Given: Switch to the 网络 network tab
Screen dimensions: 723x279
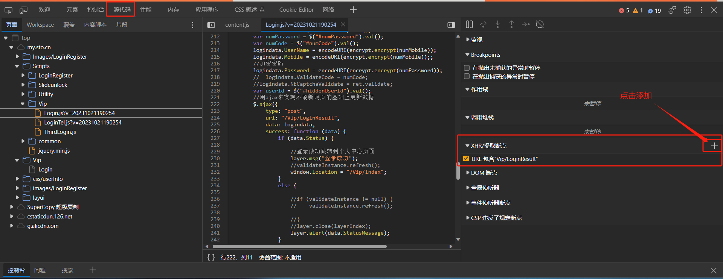Looking at the screenshot, I should coord(328,10).
